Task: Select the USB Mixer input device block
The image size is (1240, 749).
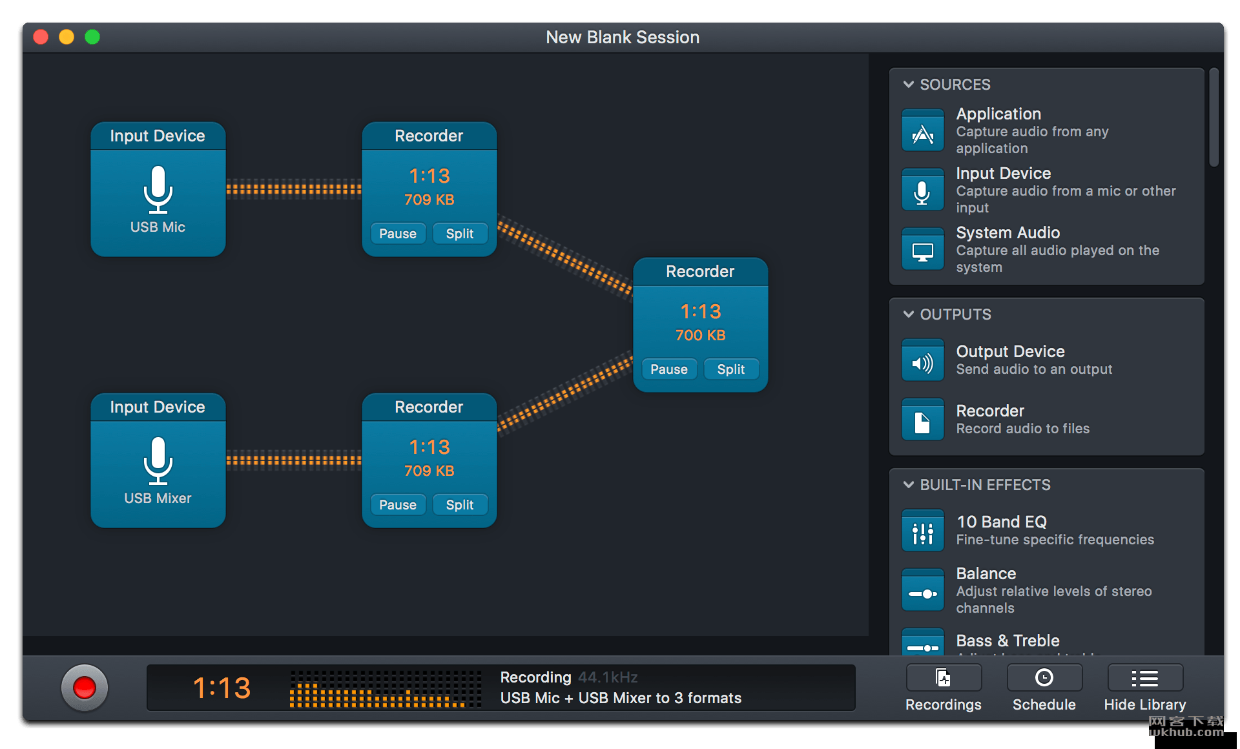Action: [x=158, y=460]
